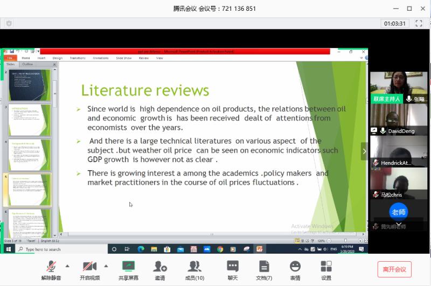
Task: Open the Slide Show ribbon tab
Action: pyautogui.click(x=124, y=58)
